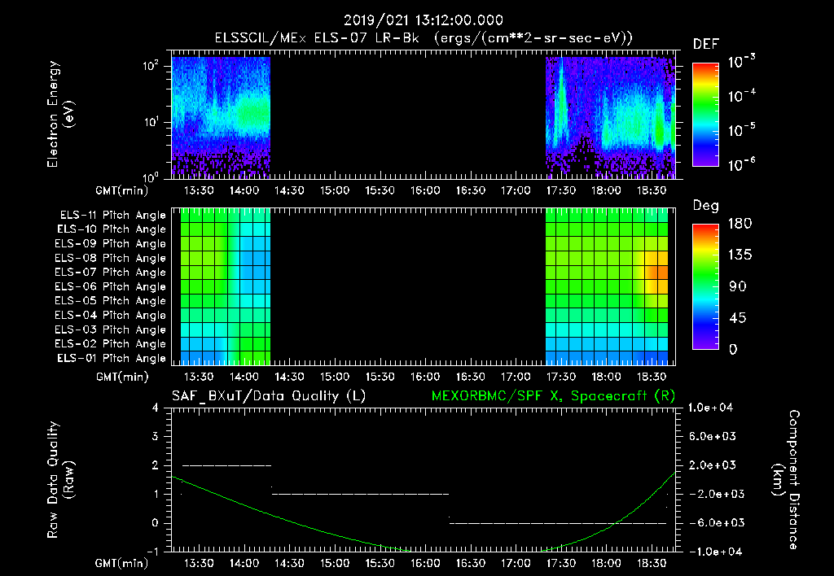Click the 16:00 tick label on bottom panel

point(425,563)
